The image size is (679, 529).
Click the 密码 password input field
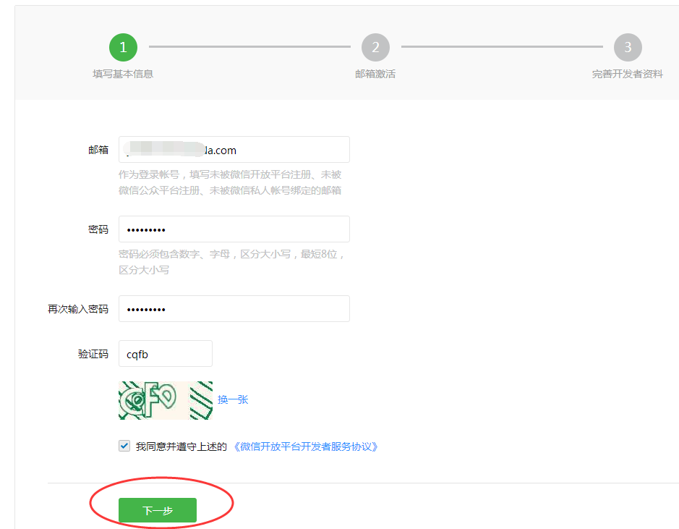pos(234,229)
